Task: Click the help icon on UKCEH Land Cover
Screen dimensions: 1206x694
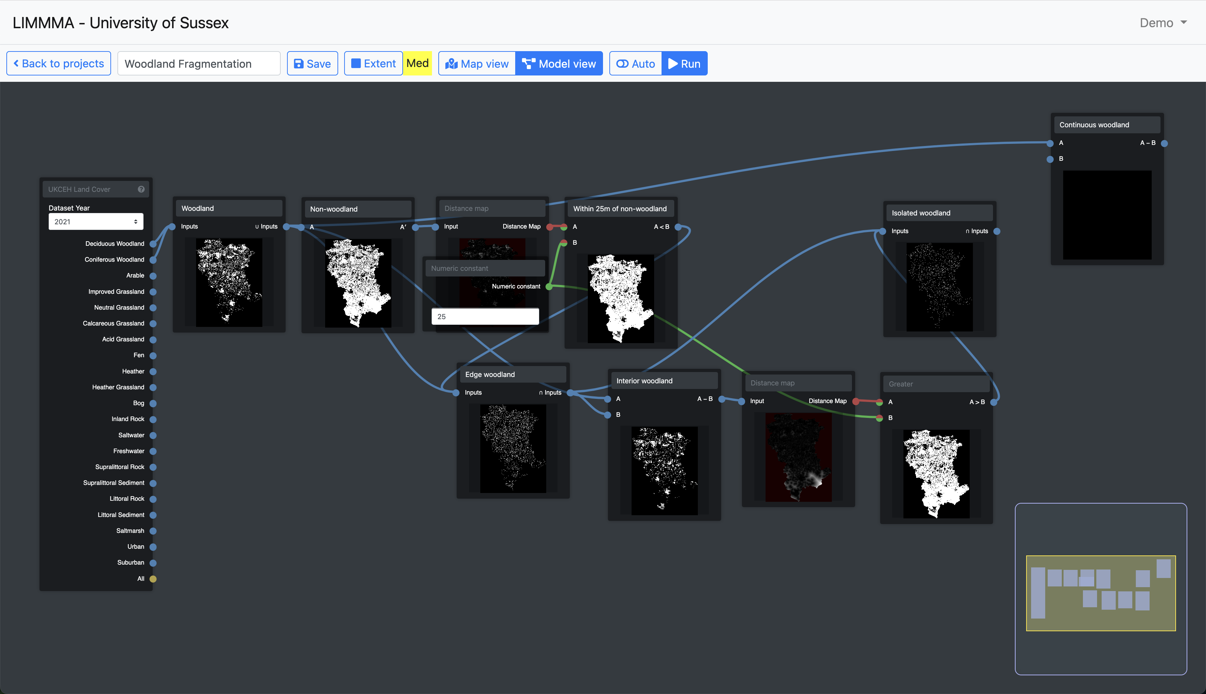Action: tap(141, 189)
